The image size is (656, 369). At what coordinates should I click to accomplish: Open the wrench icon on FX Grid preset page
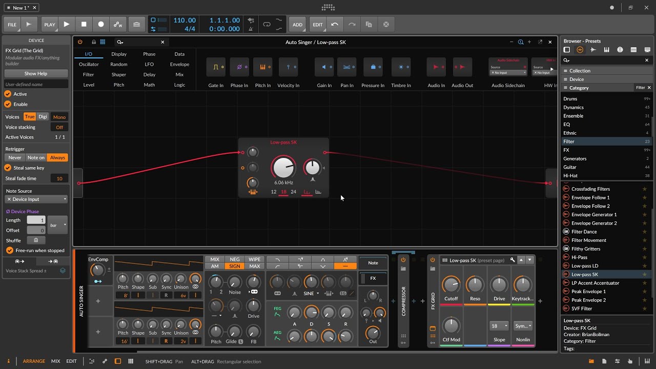(512, 260)
